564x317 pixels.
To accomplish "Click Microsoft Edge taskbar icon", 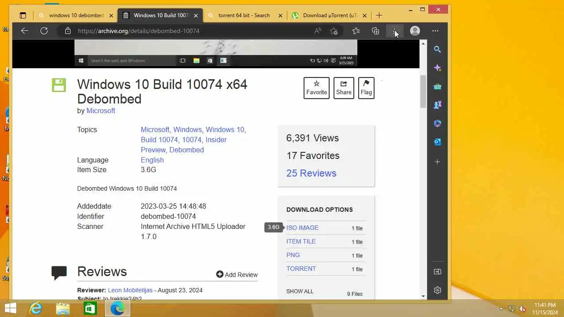I will (x=117, y=309).
